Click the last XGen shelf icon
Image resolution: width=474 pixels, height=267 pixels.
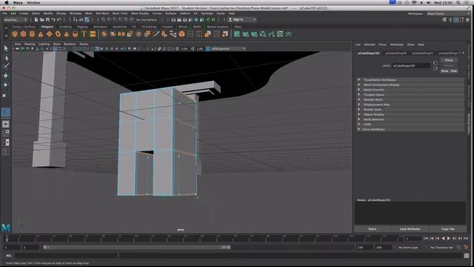(x=289, y=34)
